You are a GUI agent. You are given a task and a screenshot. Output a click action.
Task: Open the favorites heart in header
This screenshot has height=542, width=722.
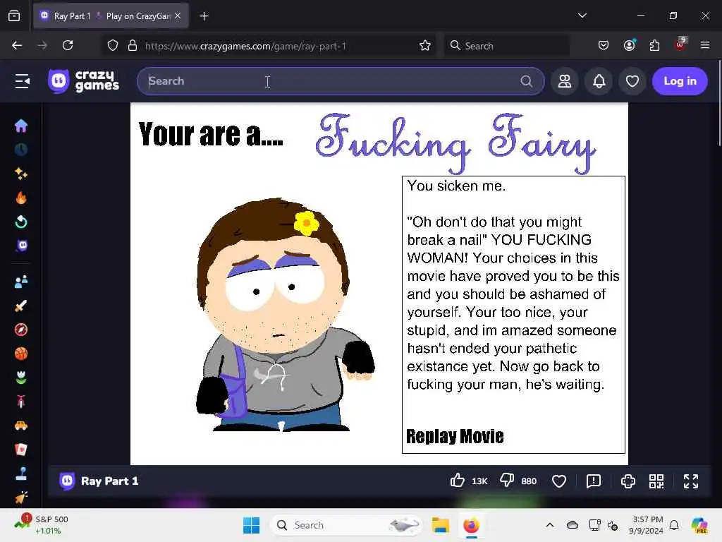632,81
